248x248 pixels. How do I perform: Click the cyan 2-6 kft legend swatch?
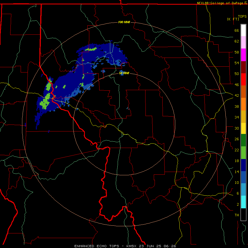(x=243, y=202)
